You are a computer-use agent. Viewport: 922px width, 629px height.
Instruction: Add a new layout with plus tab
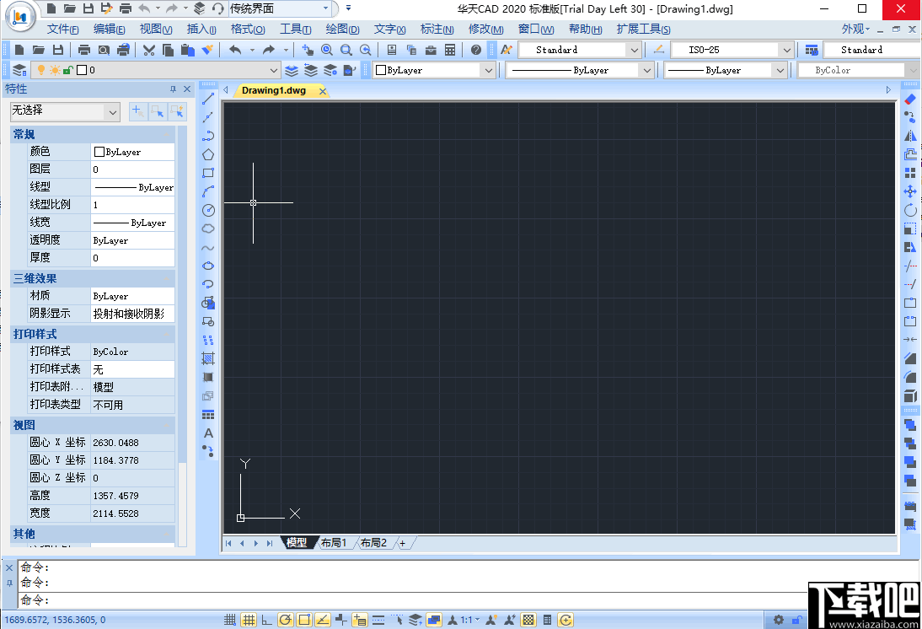(x=402, y=543)
